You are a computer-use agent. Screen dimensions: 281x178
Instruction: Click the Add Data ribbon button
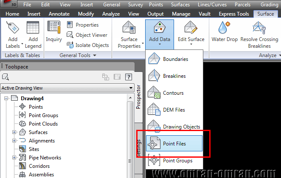(160, 34)
